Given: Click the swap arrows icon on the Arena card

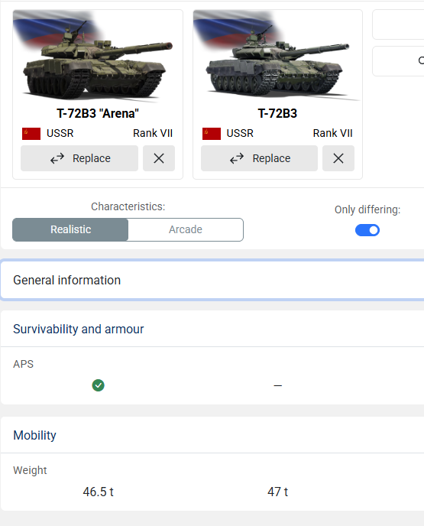Looking at the screenshot, I should tap(57, 158).
